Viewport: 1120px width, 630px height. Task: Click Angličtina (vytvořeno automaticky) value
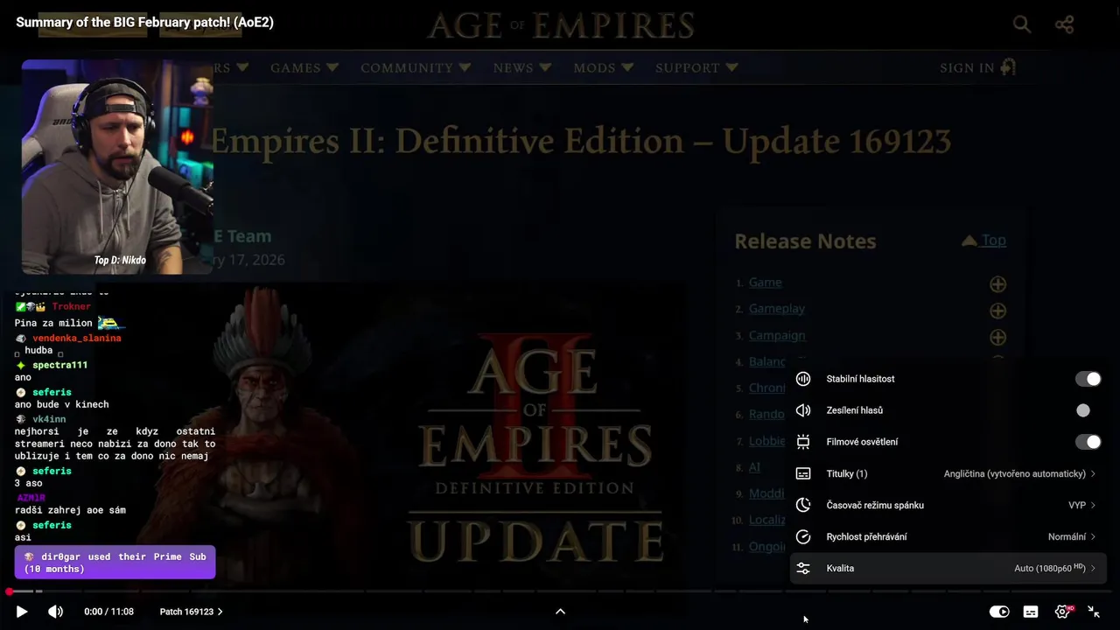(1014, 473)
